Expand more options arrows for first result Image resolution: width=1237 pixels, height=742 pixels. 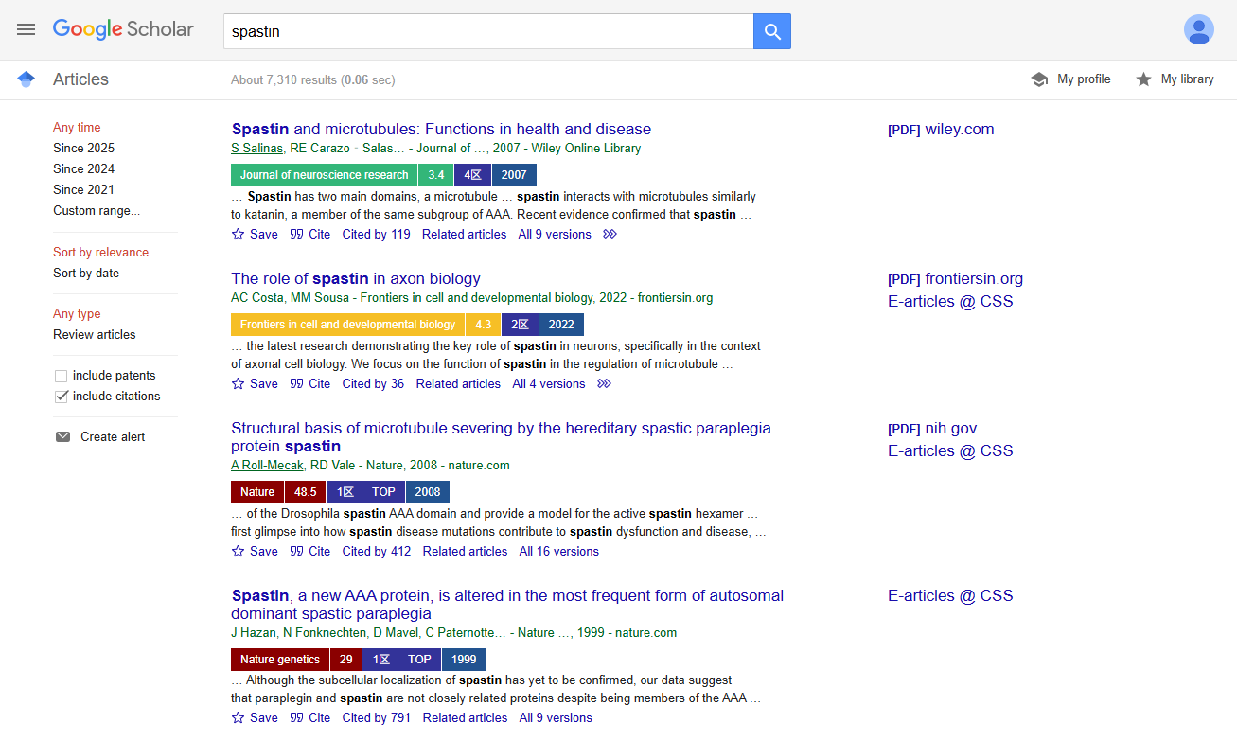[x=610, y=235]
